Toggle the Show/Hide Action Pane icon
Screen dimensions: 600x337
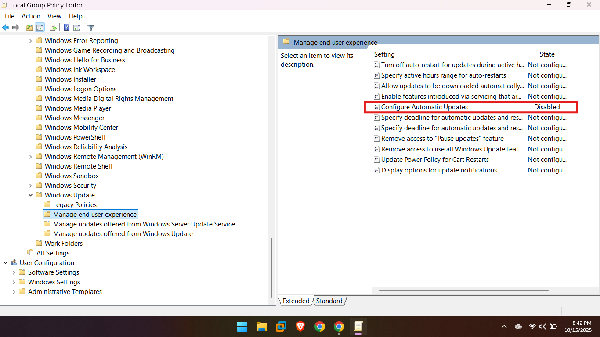point(77,28)
